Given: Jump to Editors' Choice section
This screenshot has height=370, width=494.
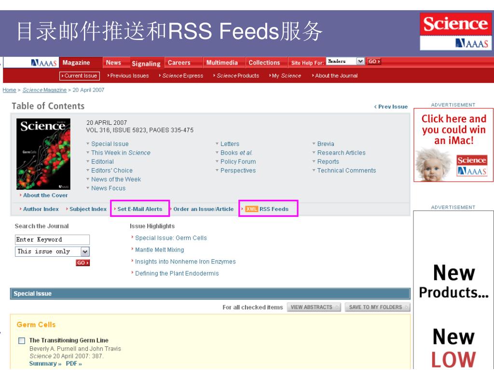Looking at the screenshot, I should [x=112, y=171].
